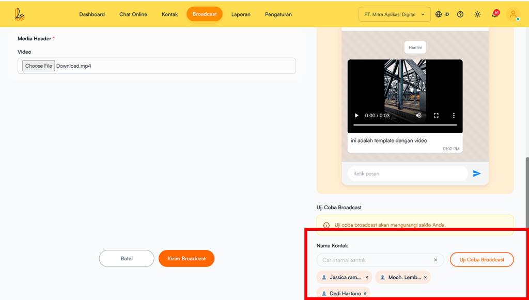Open notifications bell icon

[494, 14]
